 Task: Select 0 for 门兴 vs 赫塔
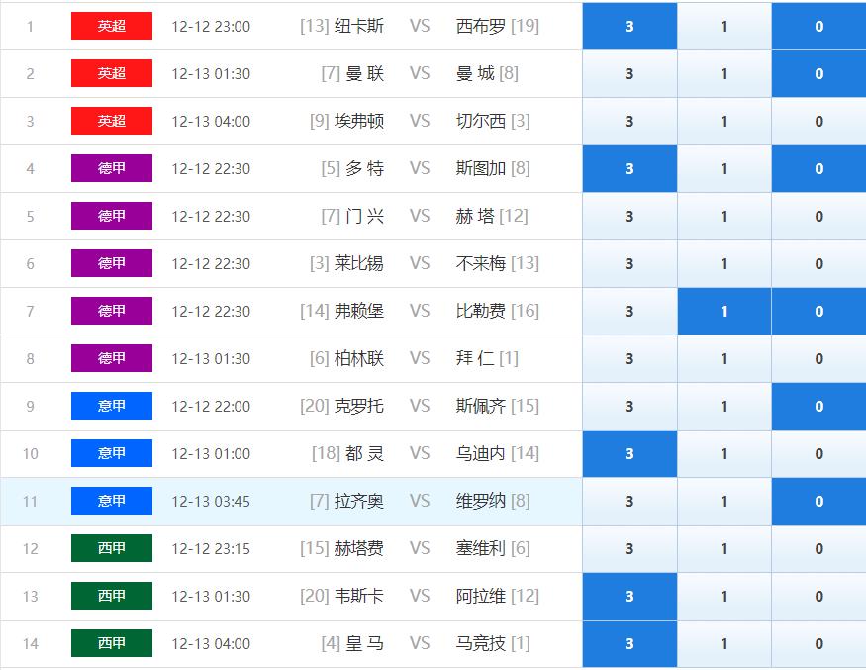(819, 216)
